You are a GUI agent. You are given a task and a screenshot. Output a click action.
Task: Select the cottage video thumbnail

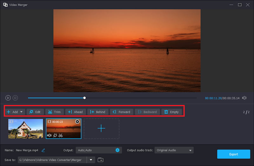[x=26, y=129]
